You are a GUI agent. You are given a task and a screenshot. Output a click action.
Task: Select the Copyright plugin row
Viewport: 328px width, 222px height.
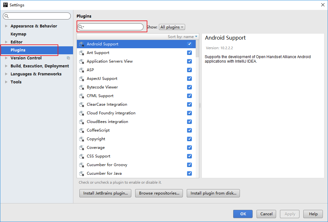[x=136, y=139]
